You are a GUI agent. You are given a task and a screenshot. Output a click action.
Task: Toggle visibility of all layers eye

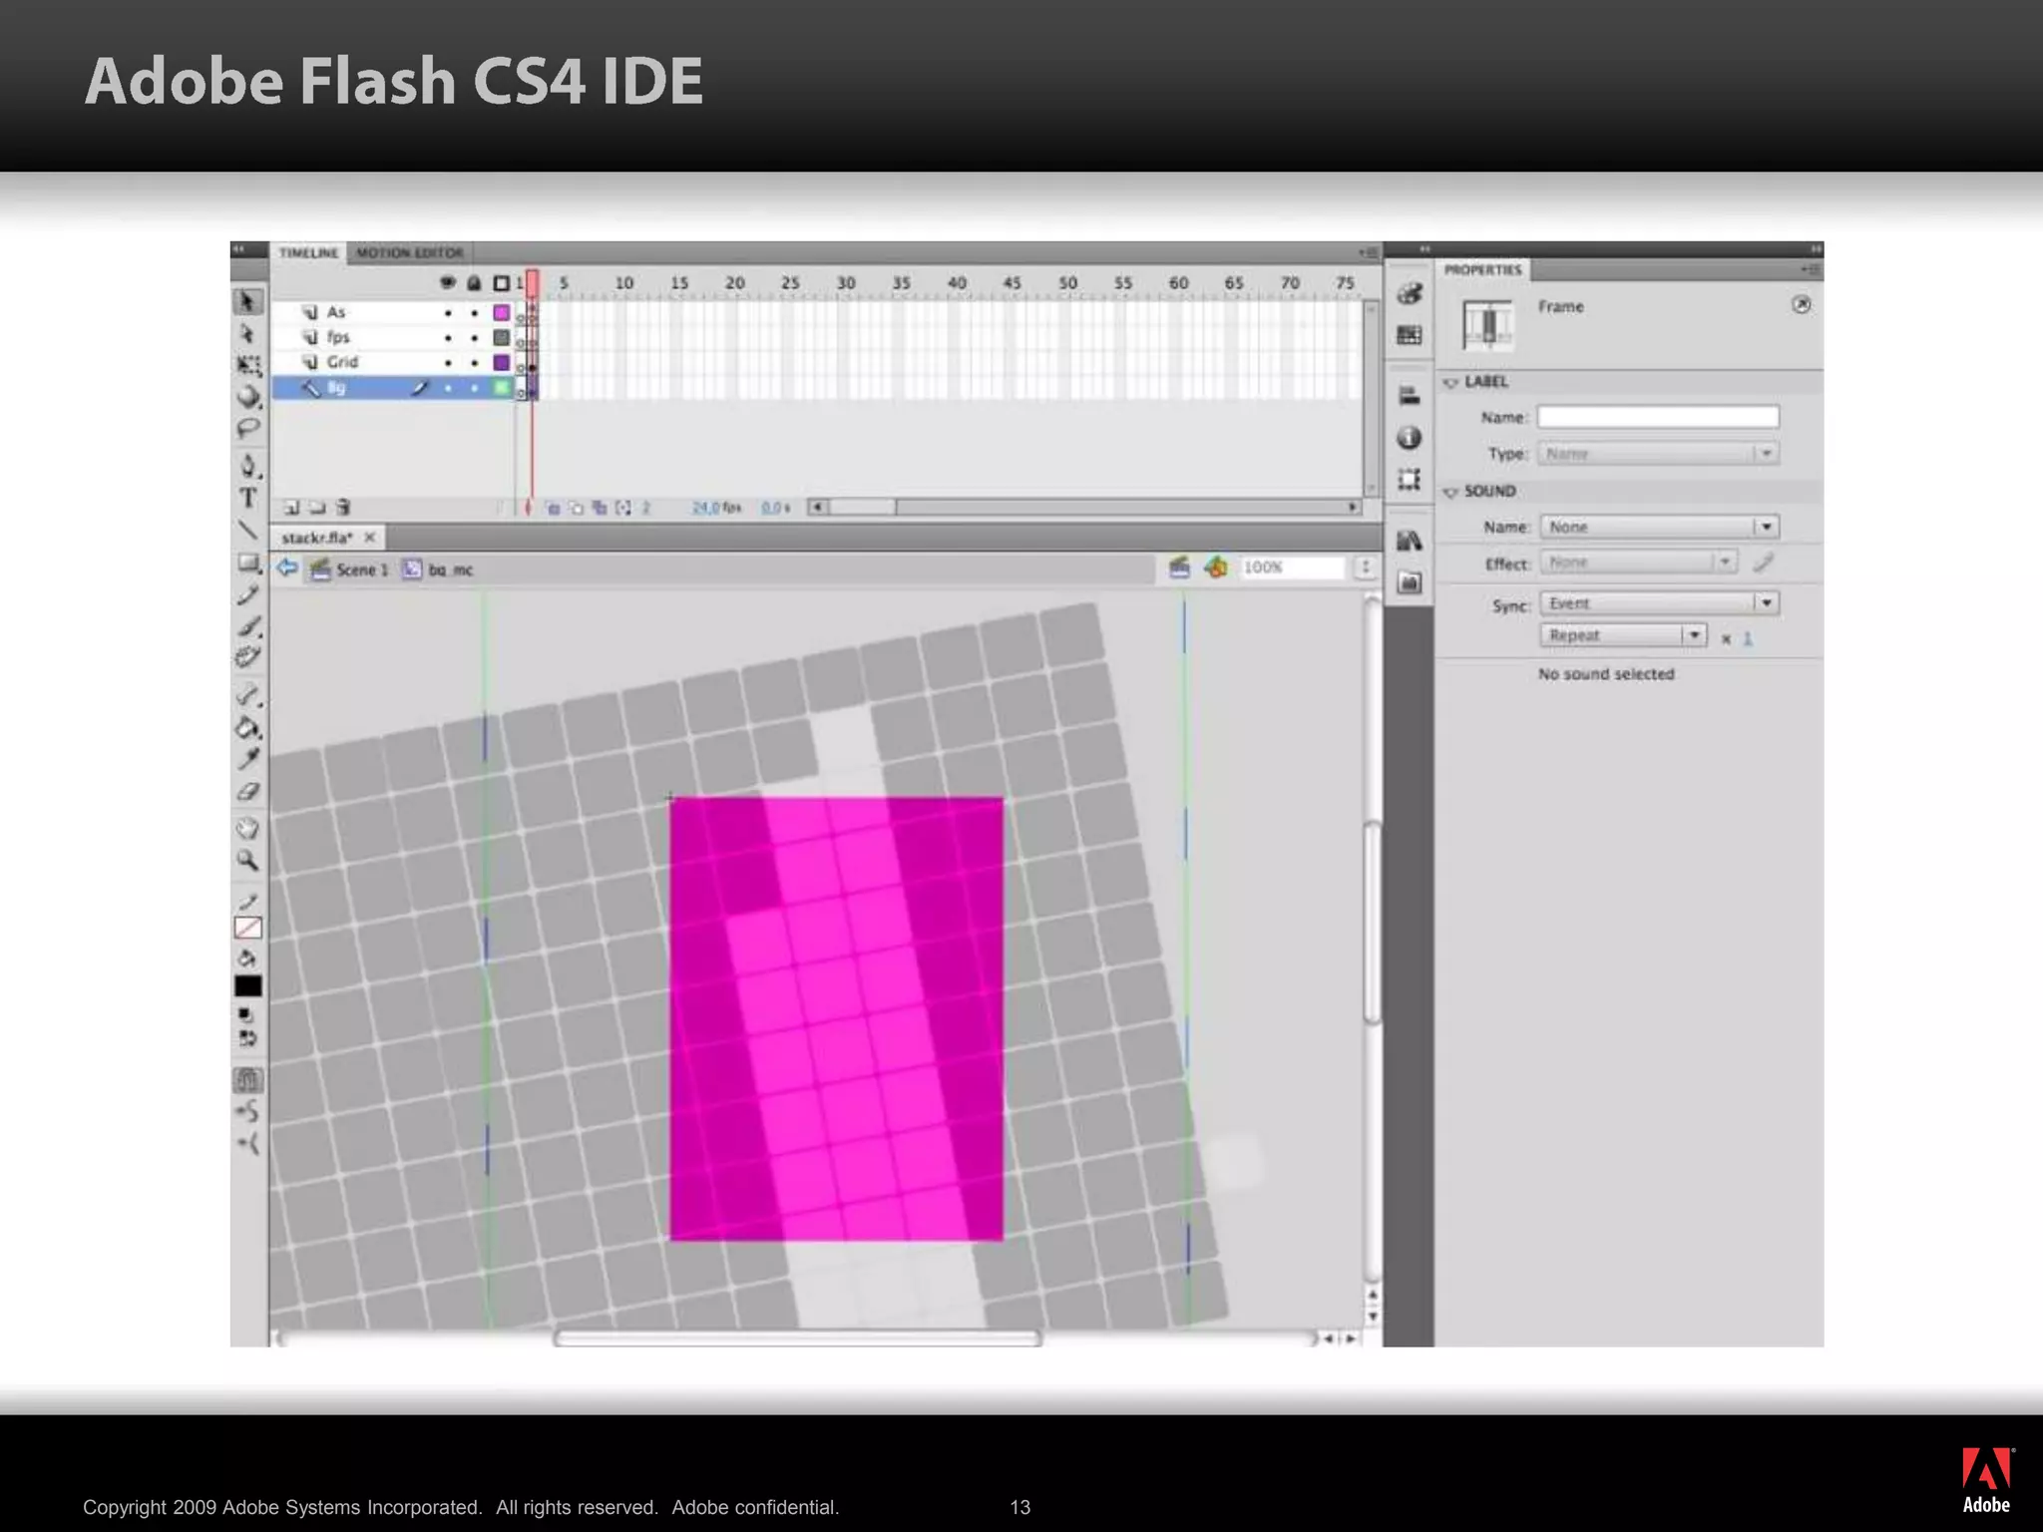(x=448, y=283)
